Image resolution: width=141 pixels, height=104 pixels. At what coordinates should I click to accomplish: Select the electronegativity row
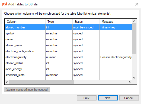(x=68, y=57)
